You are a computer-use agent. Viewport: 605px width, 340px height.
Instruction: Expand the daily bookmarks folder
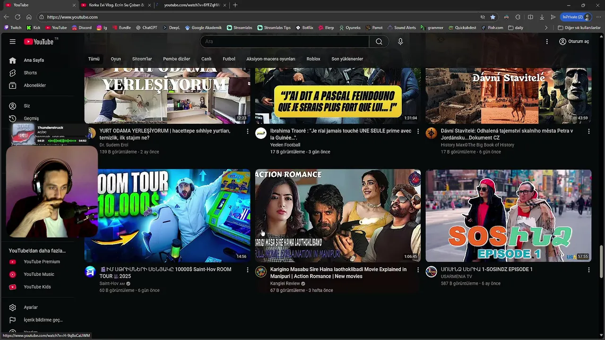[x=516, y=28]
